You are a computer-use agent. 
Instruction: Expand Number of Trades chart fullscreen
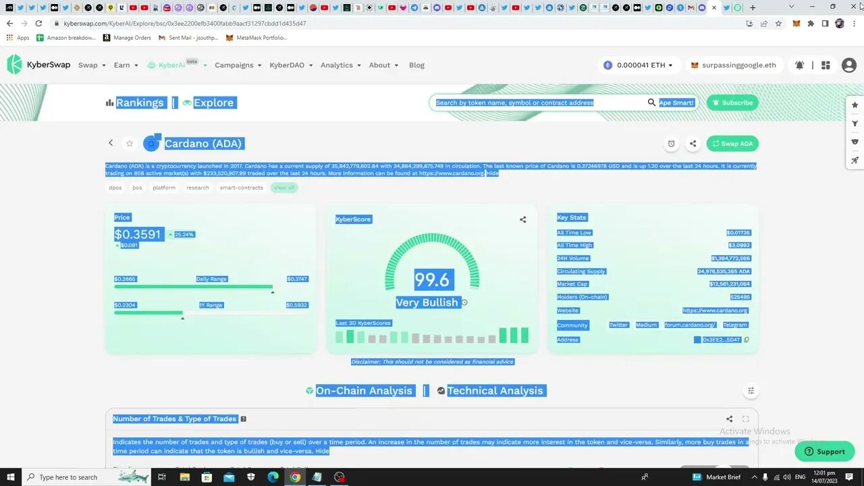tap(746, 419)
